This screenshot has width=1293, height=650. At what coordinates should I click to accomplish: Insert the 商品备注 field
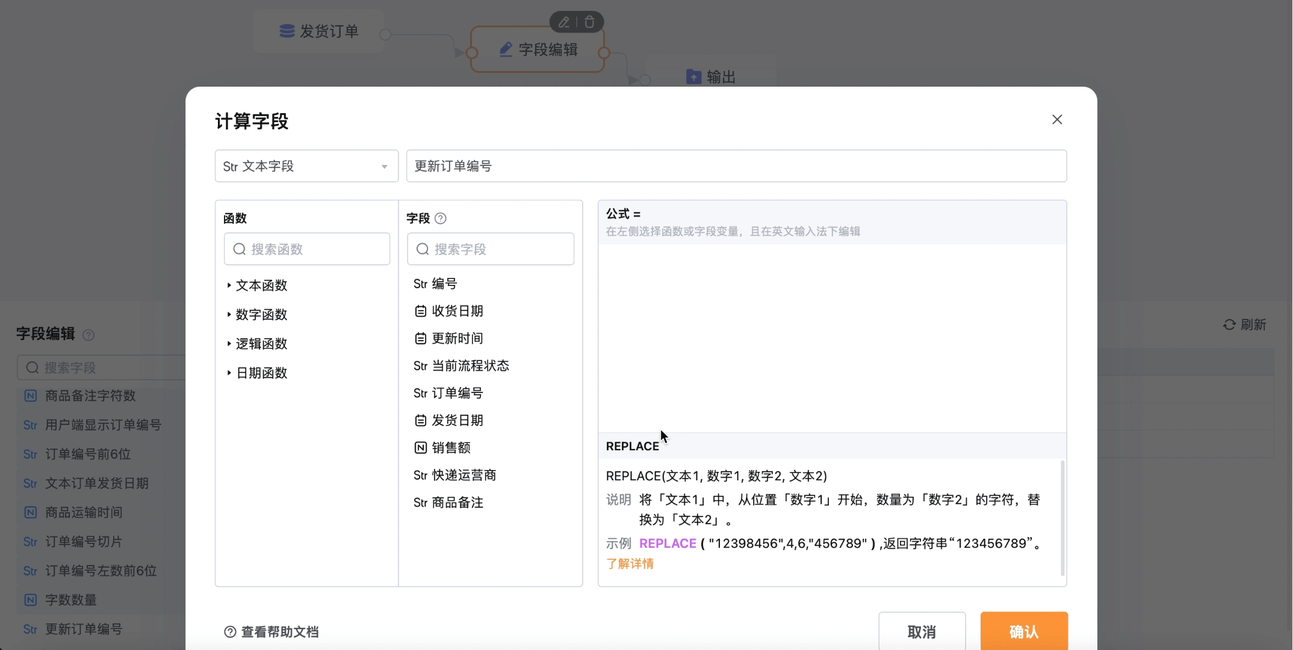coord(448,503)
